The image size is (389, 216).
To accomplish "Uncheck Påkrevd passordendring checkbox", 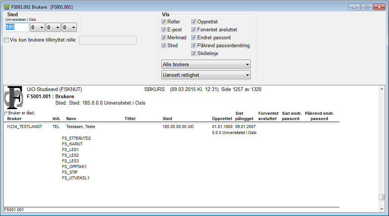I will pyautogui.click(x=194, y=46).
